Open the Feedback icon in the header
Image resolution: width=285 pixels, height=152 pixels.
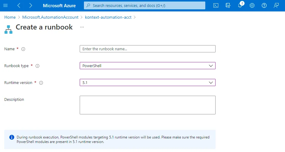(276, 5)
